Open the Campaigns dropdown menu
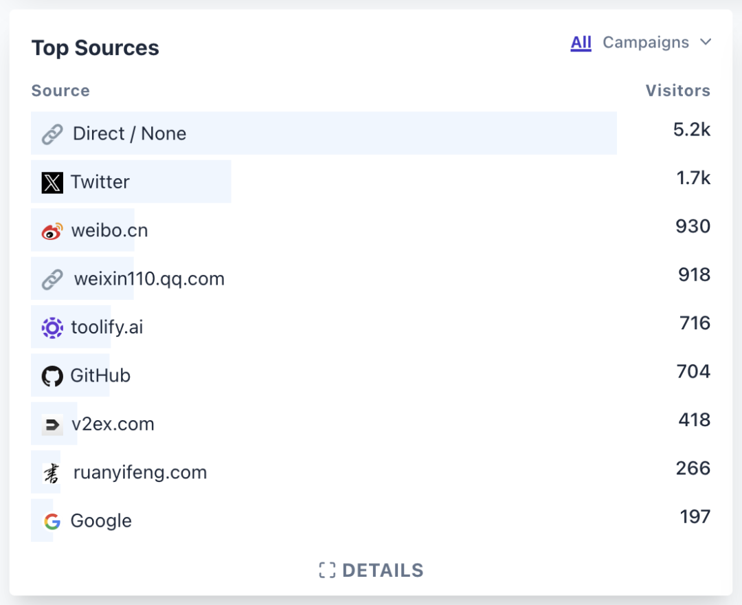The width and height of the screenshot is (742, 605). [x=646, y=43]
